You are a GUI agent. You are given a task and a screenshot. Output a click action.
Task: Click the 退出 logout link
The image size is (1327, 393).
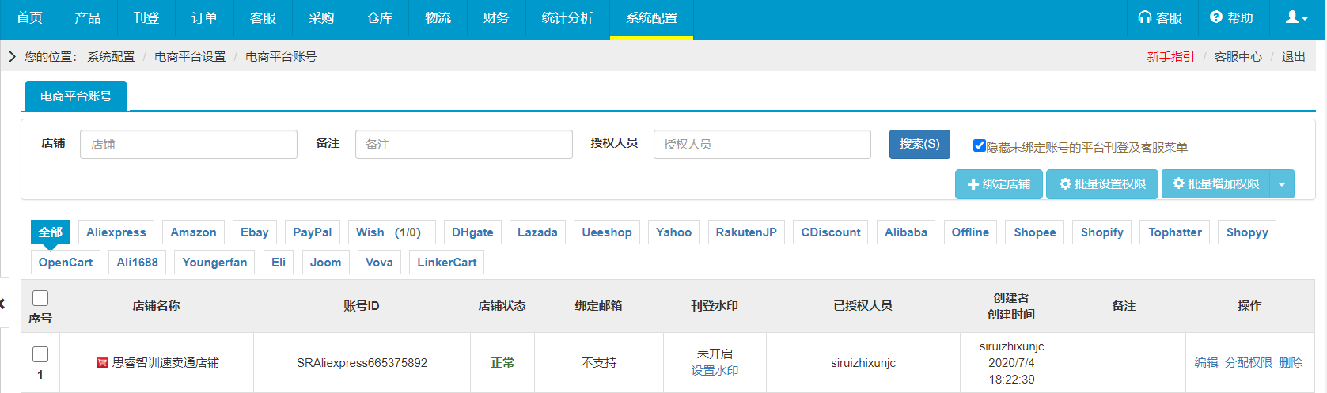[x=1294, y=57]
